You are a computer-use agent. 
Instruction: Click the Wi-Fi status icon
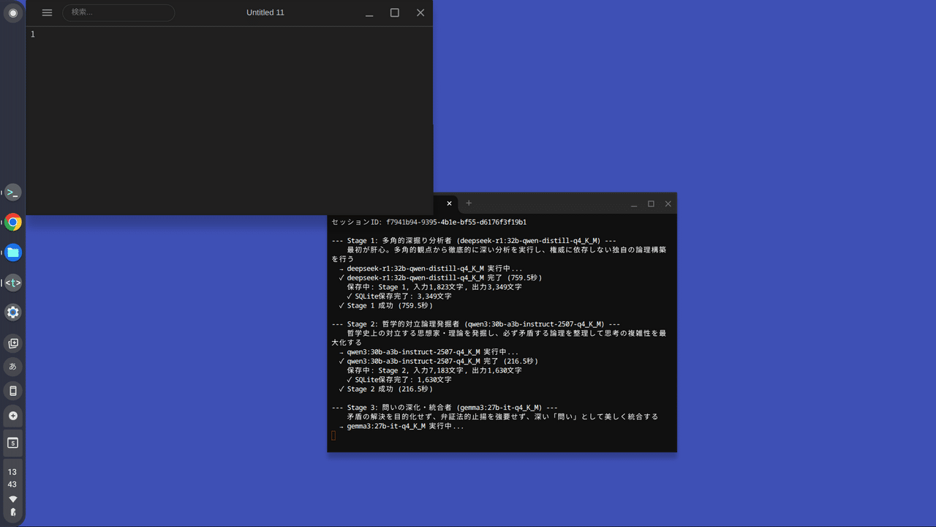click(12, 497)
